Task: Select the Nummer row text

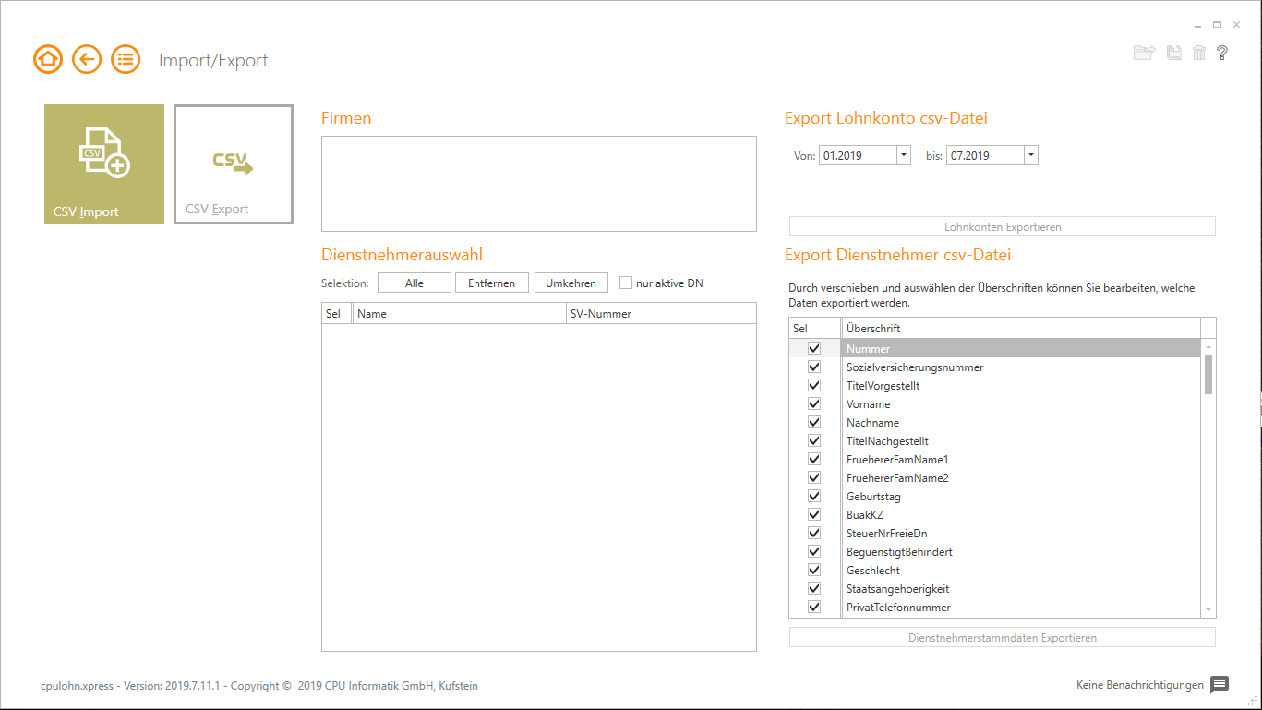Action: pos(868,349)
